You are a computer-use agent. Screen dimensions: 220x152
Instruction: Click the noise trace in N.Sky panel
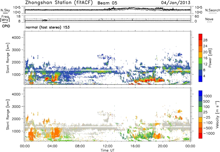pos(108,9)
